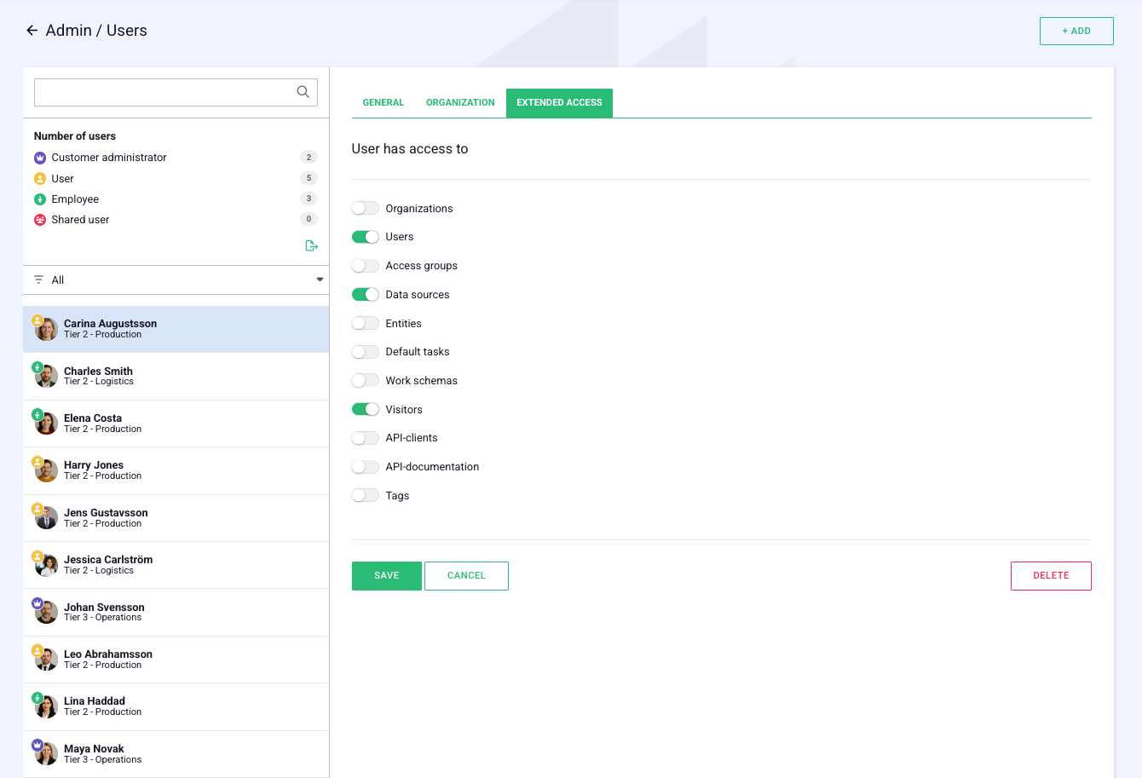Click the User count badge showing 5
Viewport: 1142px width, 778px height.
[x=309, y=178]
